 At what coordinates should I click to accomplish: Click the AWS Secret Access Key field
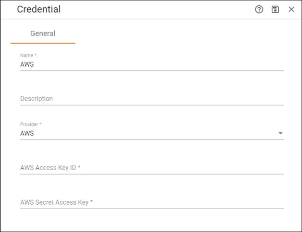click(x=152, y=202)
